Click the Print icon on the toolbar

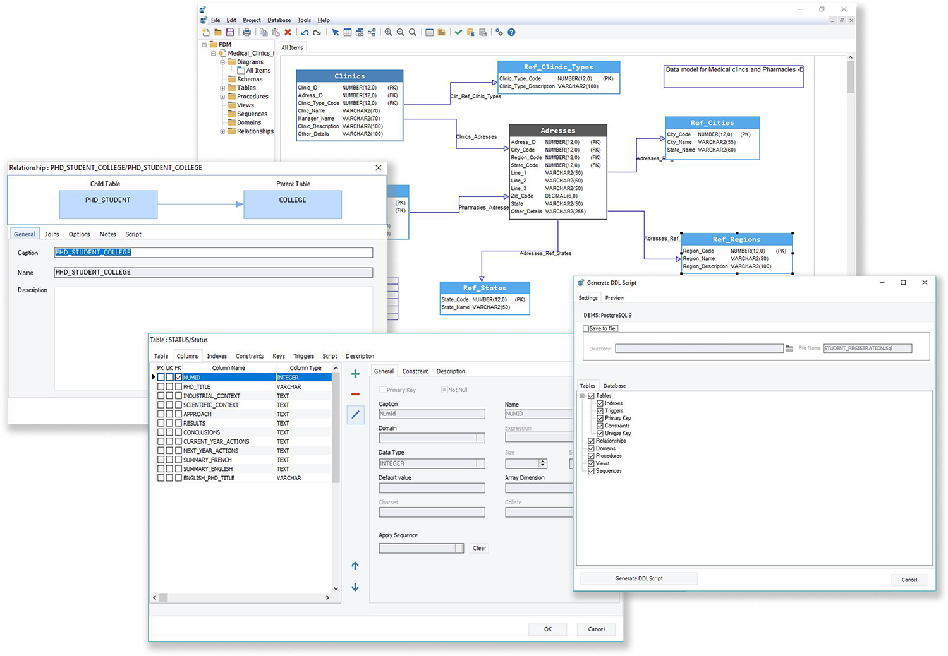pos(245,32)
